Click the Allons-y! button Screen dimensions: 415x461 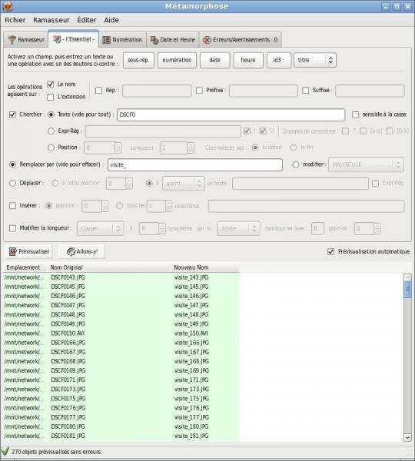tap(81, 252)
